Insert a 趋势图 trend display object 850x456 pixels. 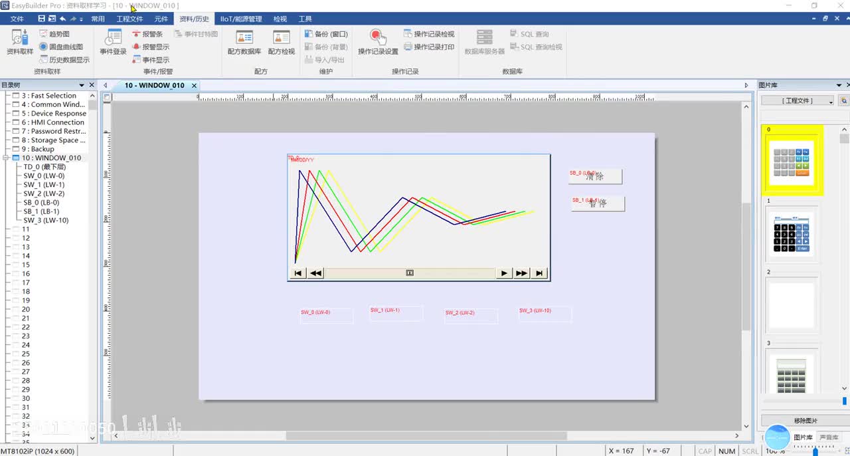point(54,34)
